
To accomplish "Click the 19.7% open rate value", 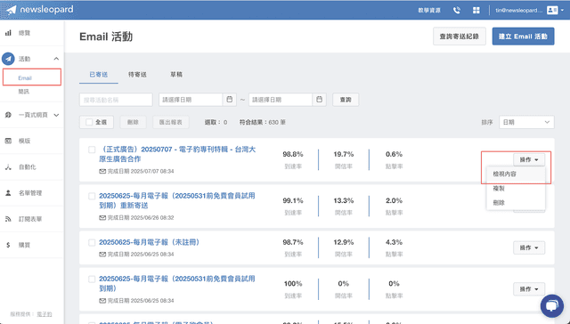I will coord(344,154).
